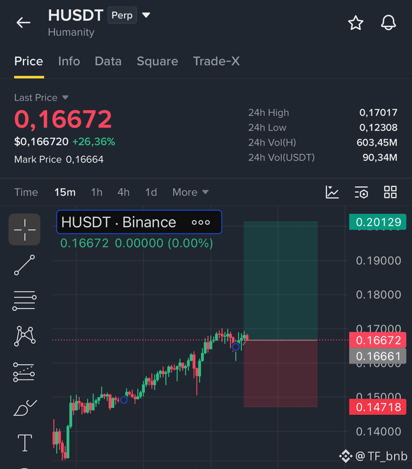The image size is (412, 469).
Task: Switch to the Price tab
Action: click(x=29, y=61)
